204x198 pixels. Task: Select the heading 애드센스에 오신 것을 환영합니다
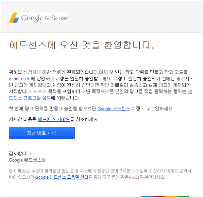tap(82, 45)
